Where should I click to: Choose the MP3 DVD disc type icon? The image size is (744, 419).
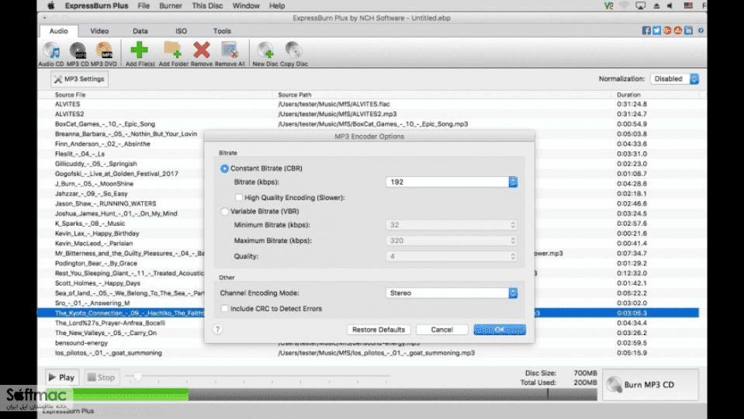tap(103, 54)
